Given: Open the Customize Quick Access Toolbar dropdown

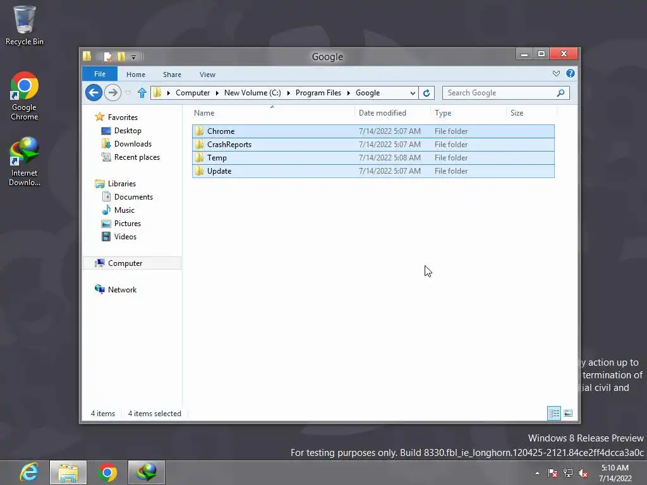Looking at the screenshot, I should tap(134, 57).
